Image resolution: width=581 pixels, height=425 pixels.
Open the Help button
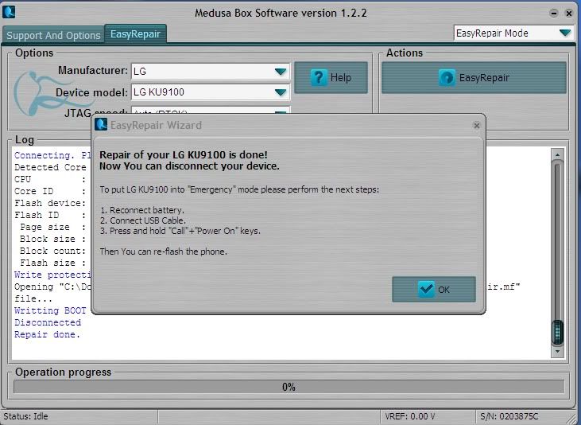[331, 77]
